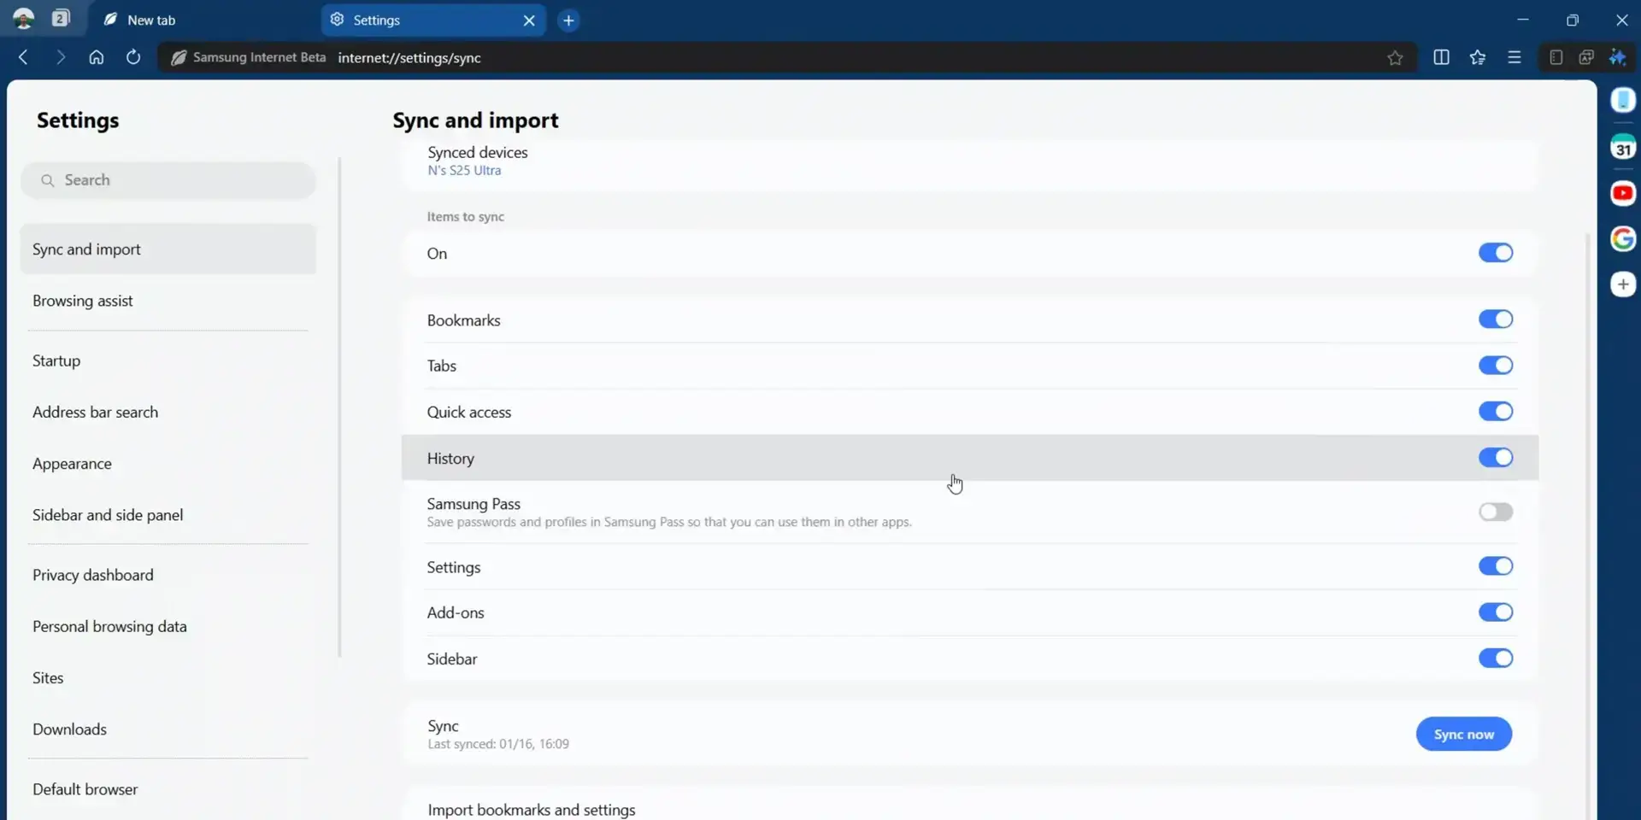Turn off Bookmarks sync
1641x820 pixels.
(x=1496, y=319)
